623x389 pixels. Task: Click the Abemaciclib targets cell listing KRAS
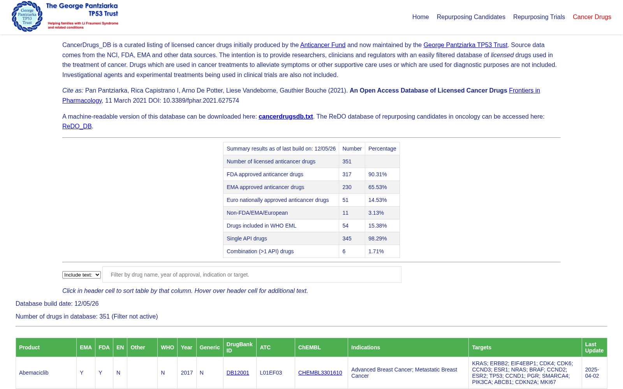[x=525, y=373]
